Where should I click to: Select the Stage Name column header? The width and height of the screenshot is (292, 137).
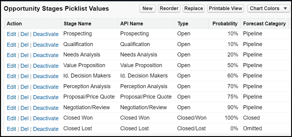(x=77, y=24)
